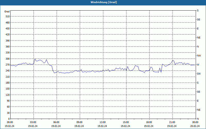Pick the 60 value on the y-axis
The width and height of the screenshot is (206, 129).
(x=8, y=107)
